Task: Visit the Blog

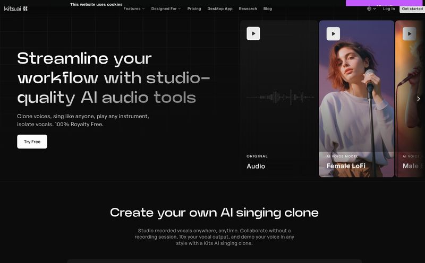Action: (268, 8)
